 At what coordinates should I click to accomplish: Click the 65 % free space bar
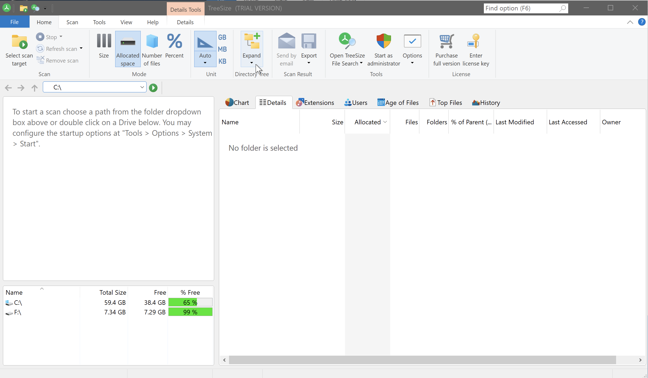[190, 302]
